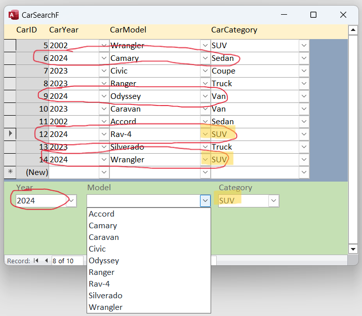
Task: Click the Access app icon in title bar
Action: (13, 15)
